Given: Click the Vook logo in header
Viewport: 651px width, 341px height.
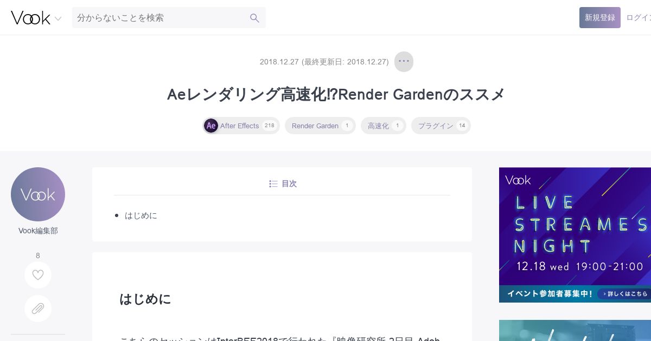Looking at the screenshot, I should pos(30,18).
